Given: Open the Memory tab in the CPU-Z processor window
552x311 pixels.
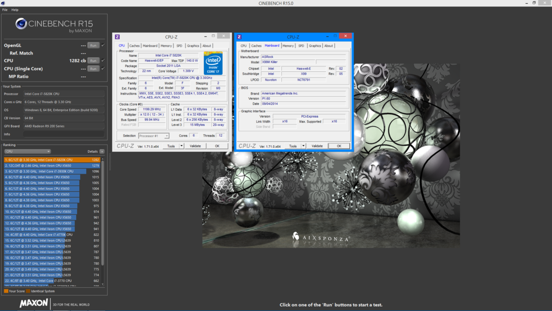Looking at the screenshot, I should [166, 46].
